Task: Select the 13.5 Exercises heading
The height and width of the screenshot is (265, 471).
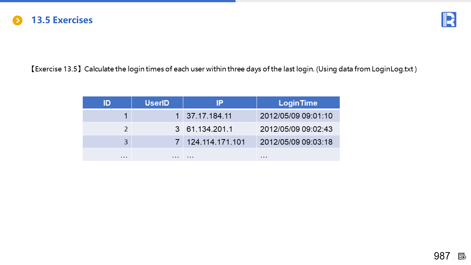Action: click(62, 20)
